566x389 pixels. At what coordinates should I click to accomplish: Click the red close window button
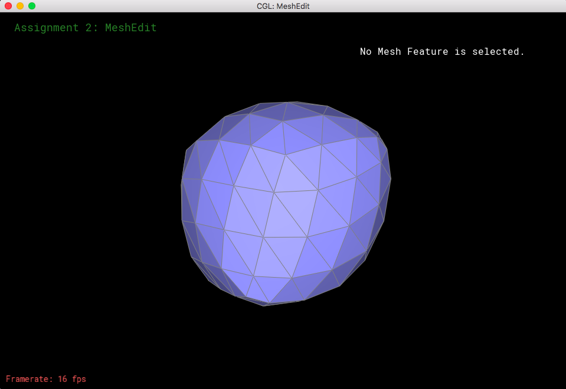[x=8, y=6]
